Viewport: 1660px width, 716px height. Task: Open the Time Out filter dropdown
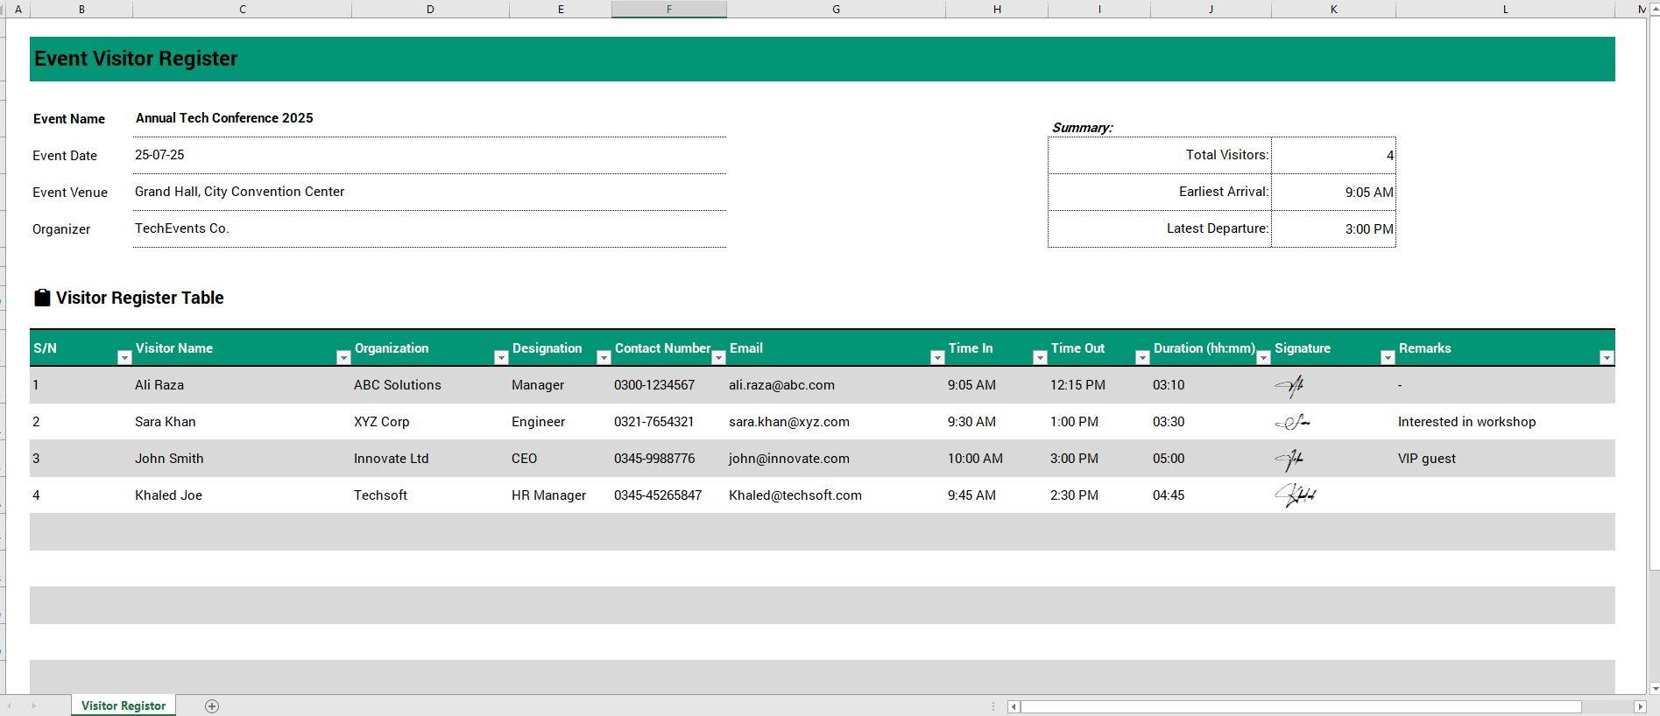(x=1142, y=357)
